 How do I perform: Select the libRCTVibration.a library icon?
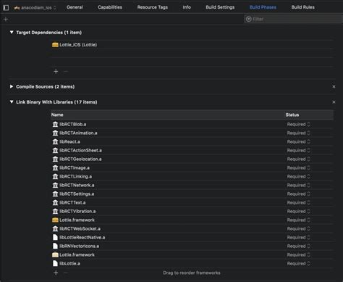point(55,211)
